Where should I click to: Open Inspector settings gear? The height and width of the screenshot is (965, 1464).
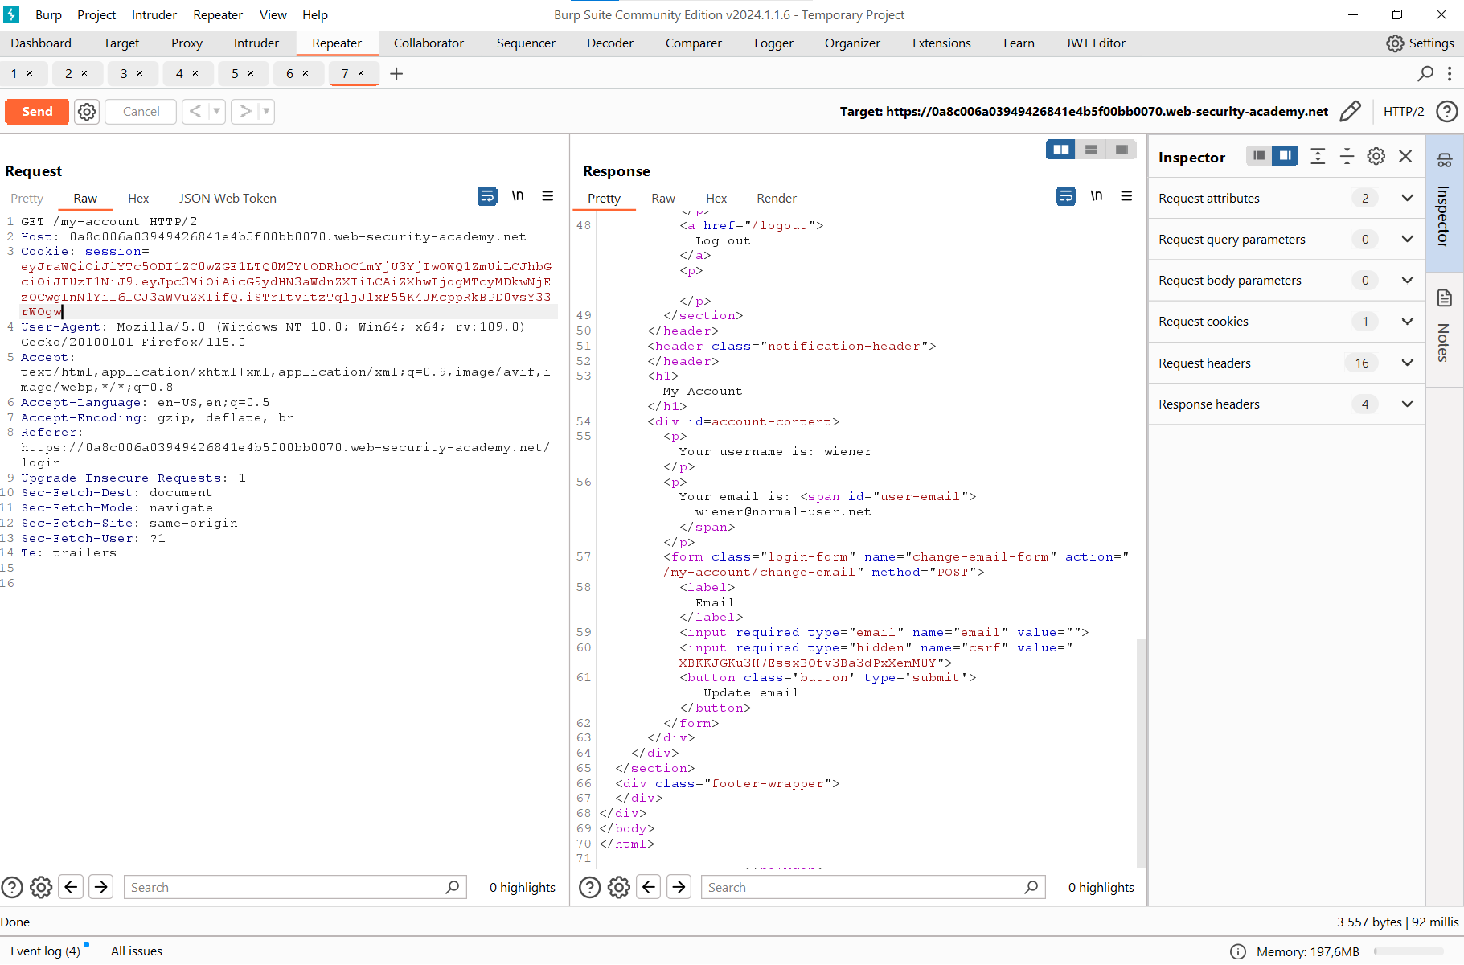[x=1376, y=157]
